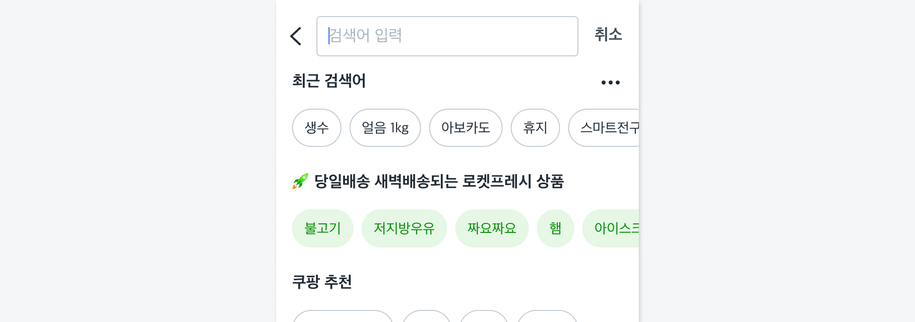Tap the 저지방우유 green chip
The width and height of the screenshot is (915, 322).
[404, 228]
